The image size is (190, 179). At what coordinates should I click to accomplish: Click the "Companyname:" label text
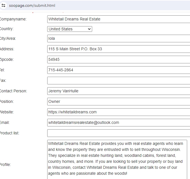[x=13, y=19]
